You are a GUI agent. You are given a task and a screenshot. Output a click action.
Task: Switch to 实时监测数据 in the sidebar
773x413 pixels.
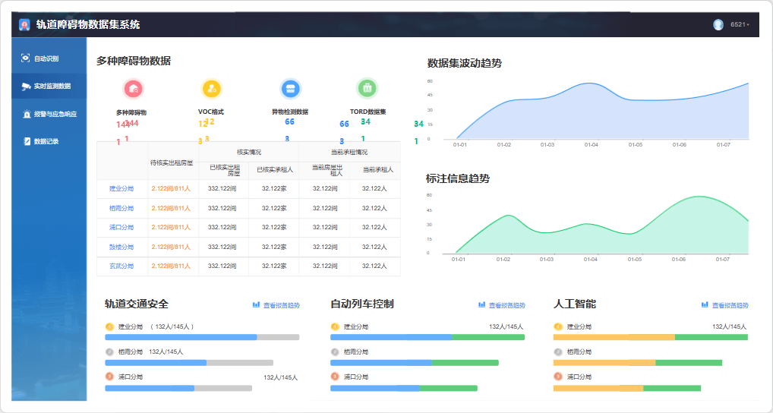[x=50, y=87]
